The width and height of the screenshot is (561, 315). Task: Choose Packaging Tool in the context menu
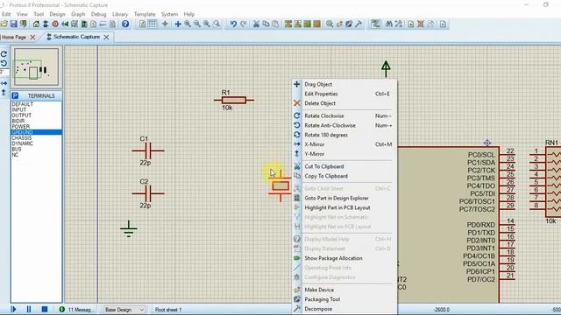tap(344, 299)
